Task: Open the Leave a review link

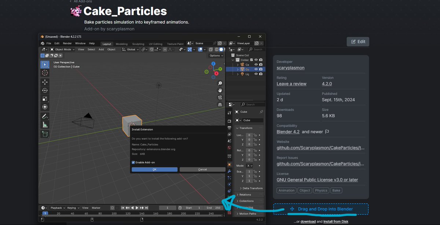Action: 291,84
